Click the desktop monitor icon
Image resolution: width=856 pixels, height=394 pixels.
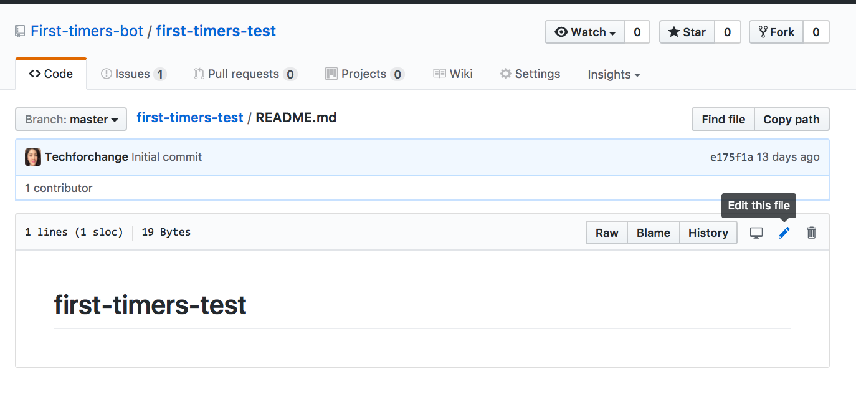coord(756,233)
